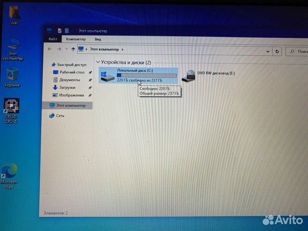
Task: Click the pin icon beside Документы
Action: [x=90, y=80]
